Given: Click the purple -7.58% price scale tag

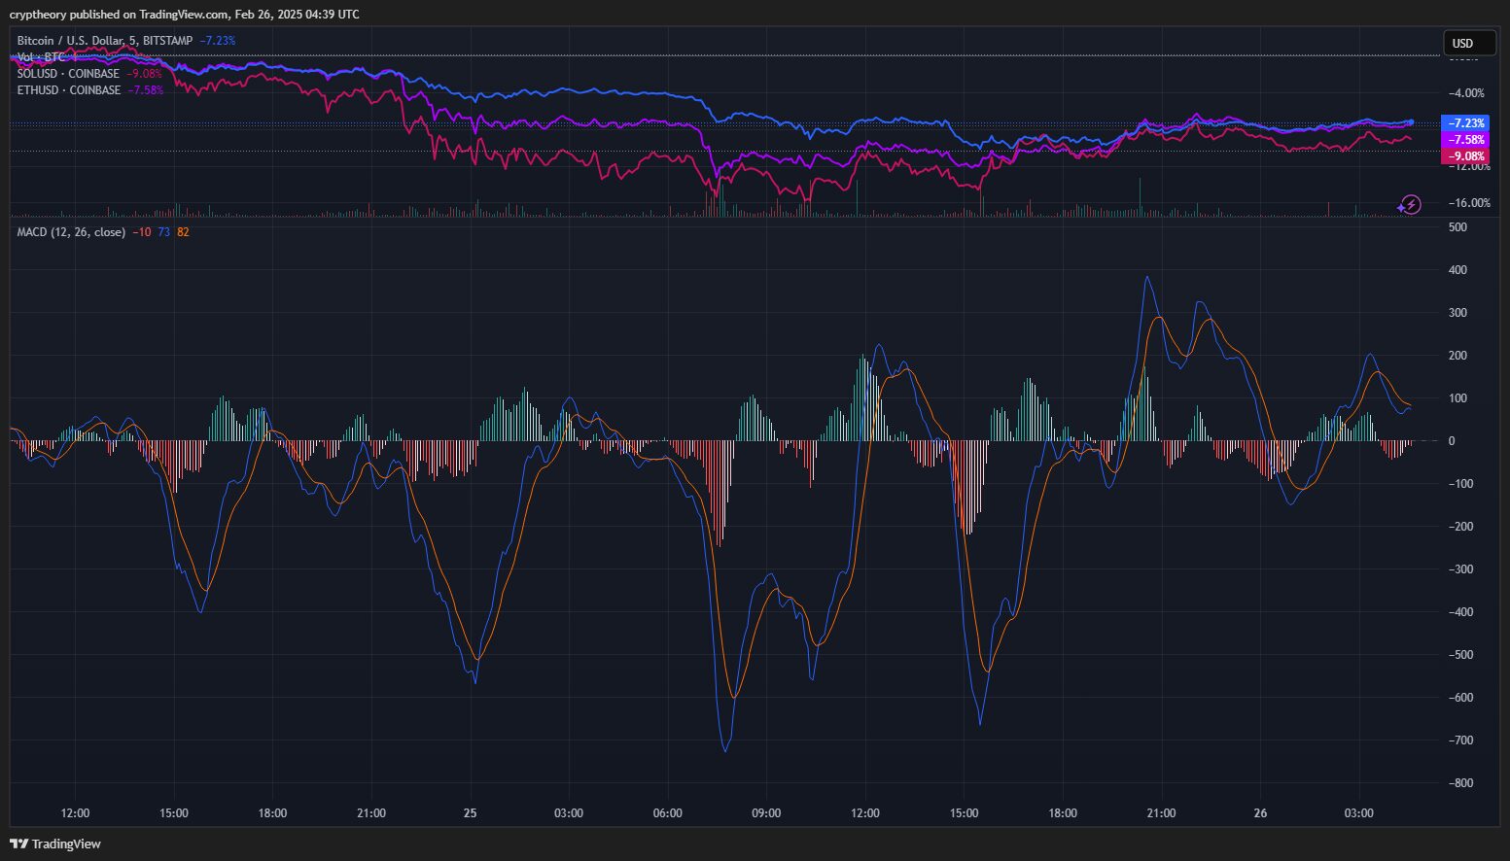Looking at the screenshot, I should click(x=1465, y=140).
